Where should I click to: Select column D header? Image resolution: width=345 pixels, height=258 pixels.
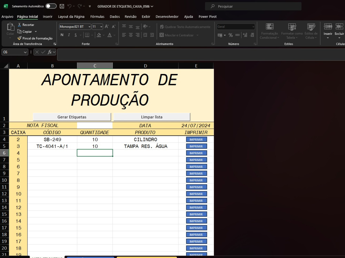tap(146, 66)
